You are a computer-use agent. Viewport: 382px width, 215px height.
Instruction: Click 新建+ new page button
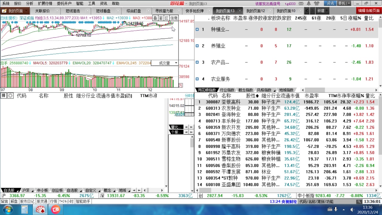(x=322, y=11)
